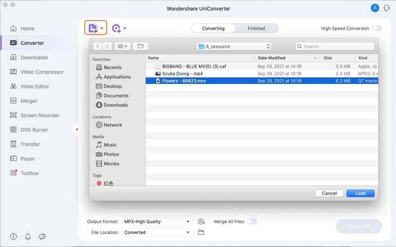Switch to the Converting tab
The height and width of the screenshot is (247, 396).
(x=213, y=28)
